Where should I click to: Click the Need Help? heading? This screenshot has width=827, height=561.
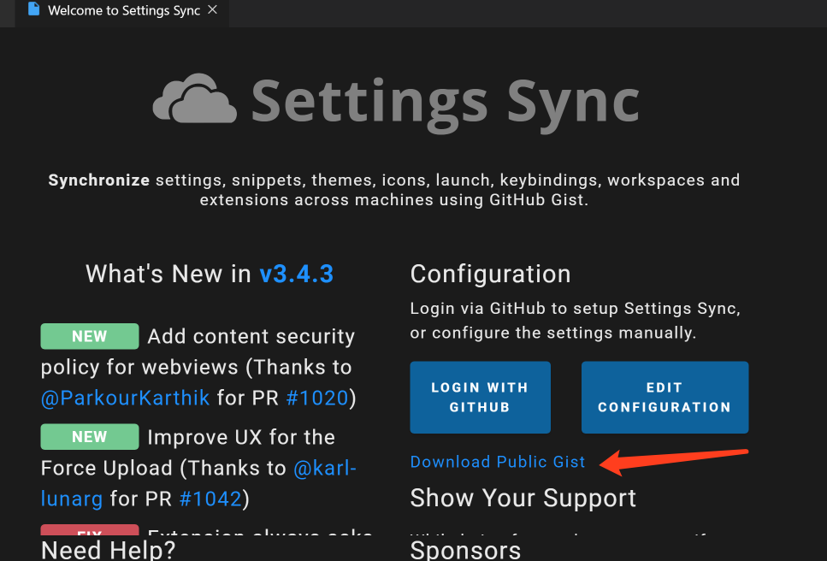[108, 550]
